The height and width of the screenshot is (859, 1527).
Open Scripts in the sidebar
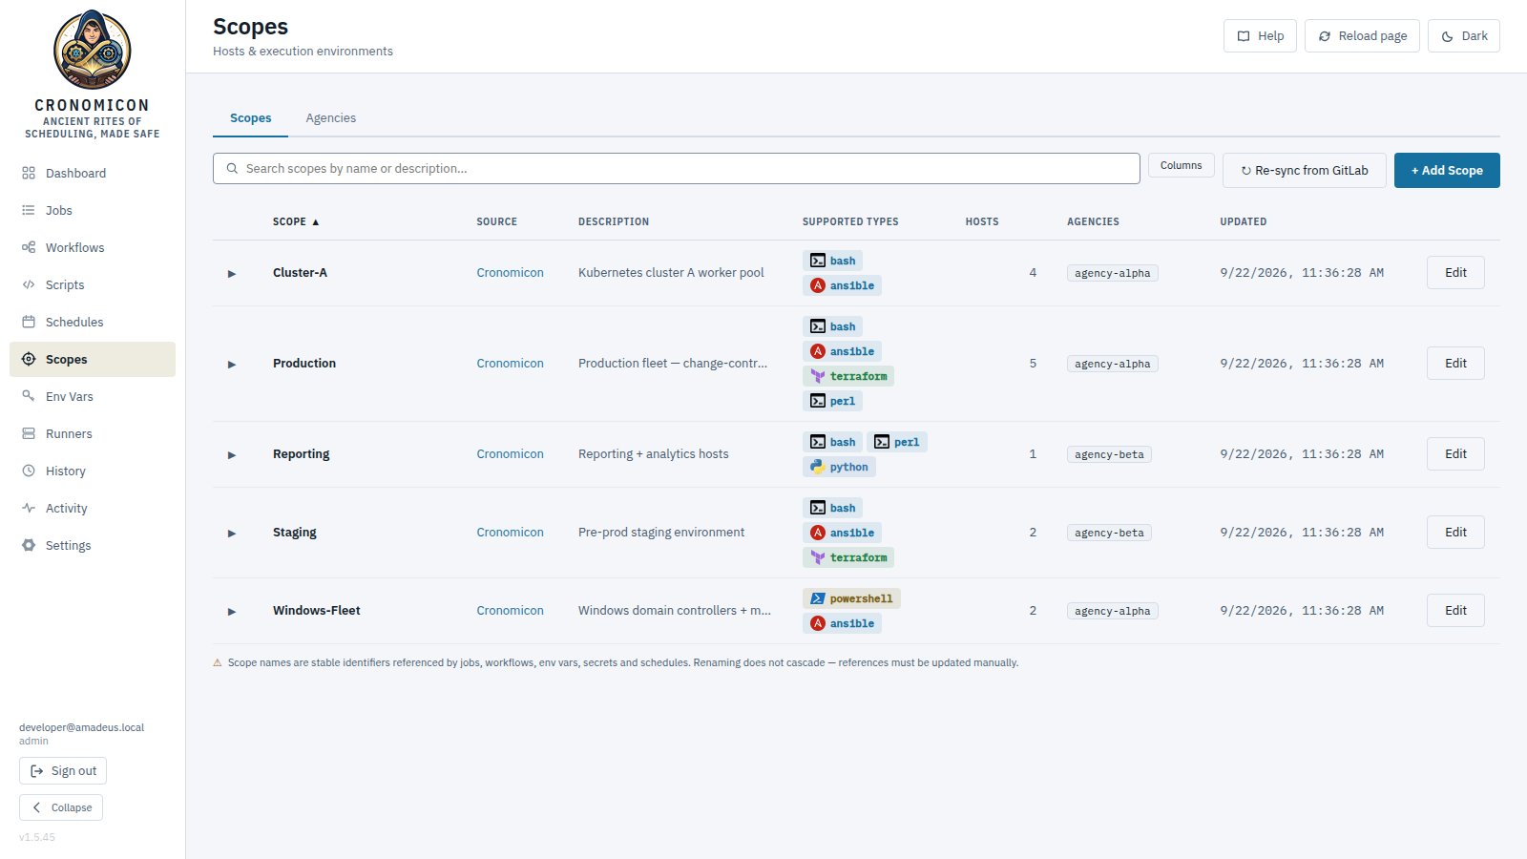(93, 284)
